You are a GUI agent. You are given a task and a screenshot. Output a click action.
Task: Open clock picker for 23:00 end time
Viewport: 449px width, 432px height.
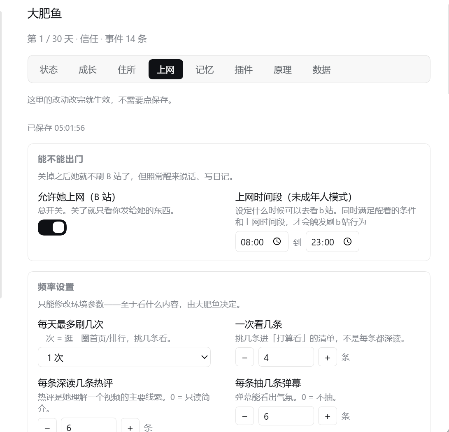point(347,242)
